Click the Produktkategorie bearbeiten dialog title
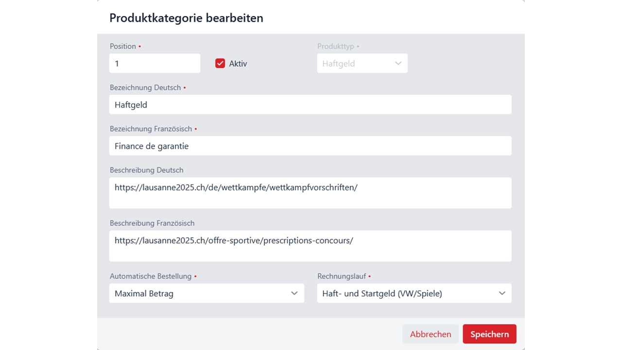Screen dimensions: 622x350 (186, 18)
